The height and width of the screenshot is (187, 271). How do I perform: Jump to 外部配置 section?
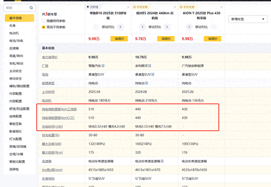[x=16, y=93]
